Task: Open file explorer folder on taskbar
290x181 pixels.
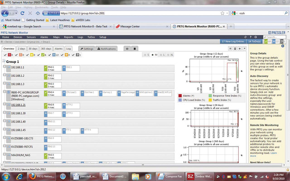Action: [135, 176]
